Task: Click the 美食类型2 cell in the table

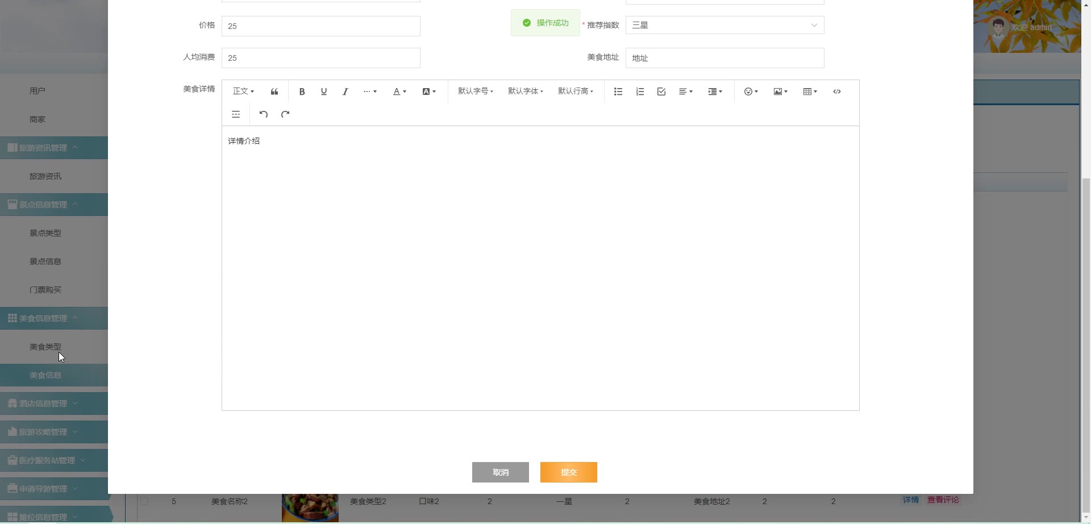Action: (x=368, y=501)
